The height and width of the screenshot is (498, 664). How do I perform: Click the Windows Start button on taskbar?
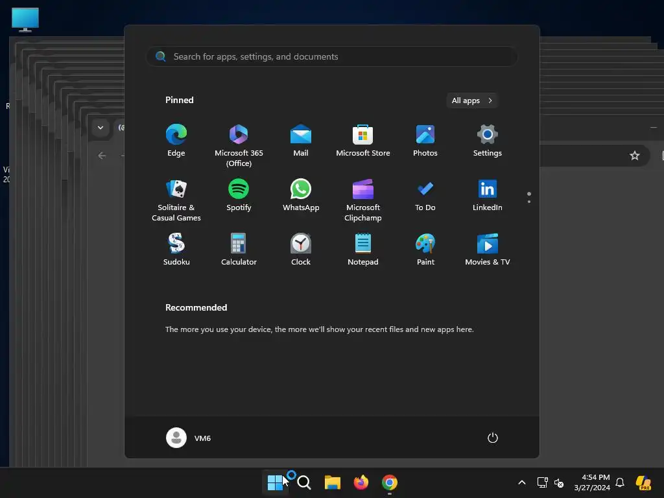275,482
